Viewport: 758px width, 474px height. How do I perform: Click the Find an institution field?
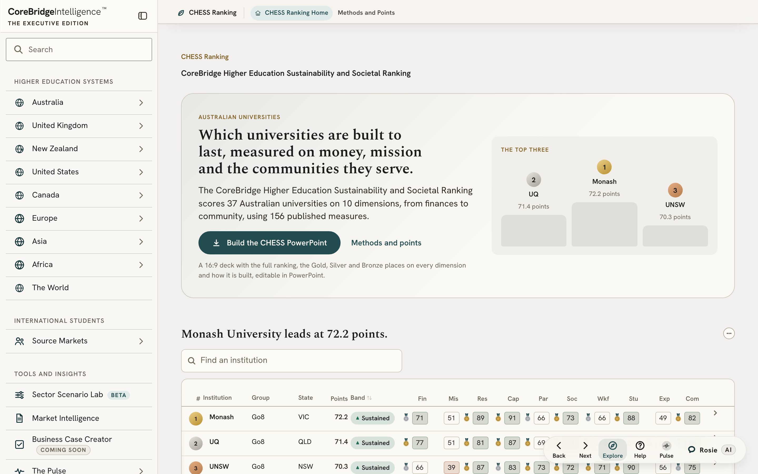(291, 361)
